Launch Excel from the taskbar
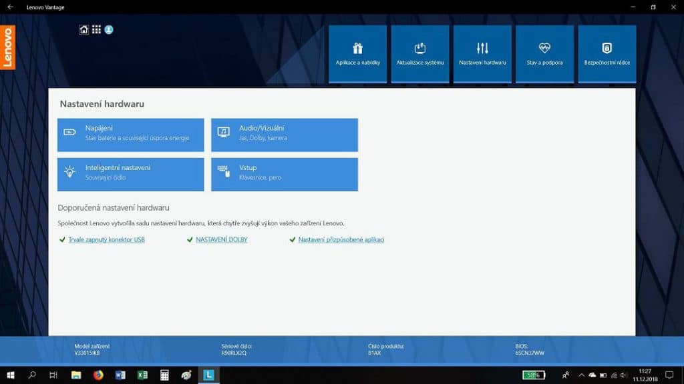This screenshot has height=384, width=684. tap(142, 375)
